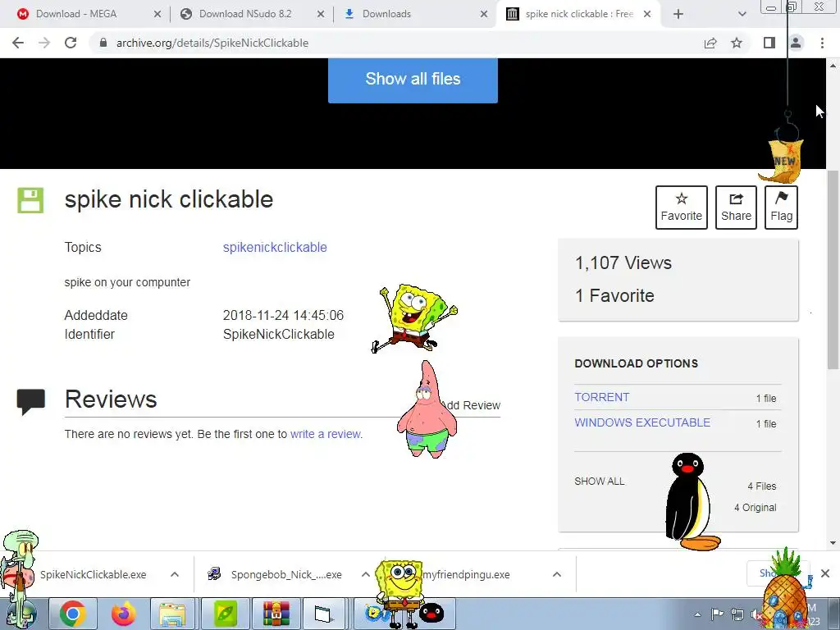Click the share page icon in address bar
This screenshot has height=630, width=840.
pyautogui.click(x=710, y=43)
